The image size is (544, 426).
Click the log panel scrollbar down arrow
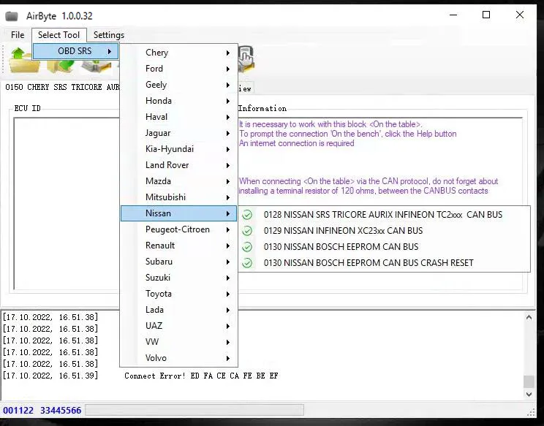529,395
